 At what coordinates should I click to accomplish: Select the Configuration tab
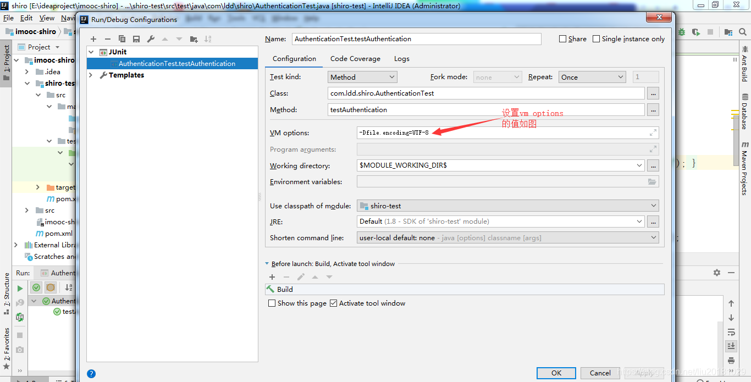pyautogui.click(x=294, y=59)
